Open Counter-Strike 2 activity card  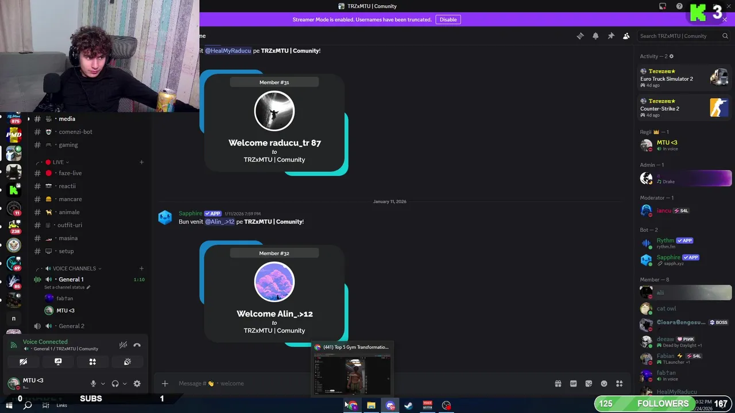[x=684, y=108]
